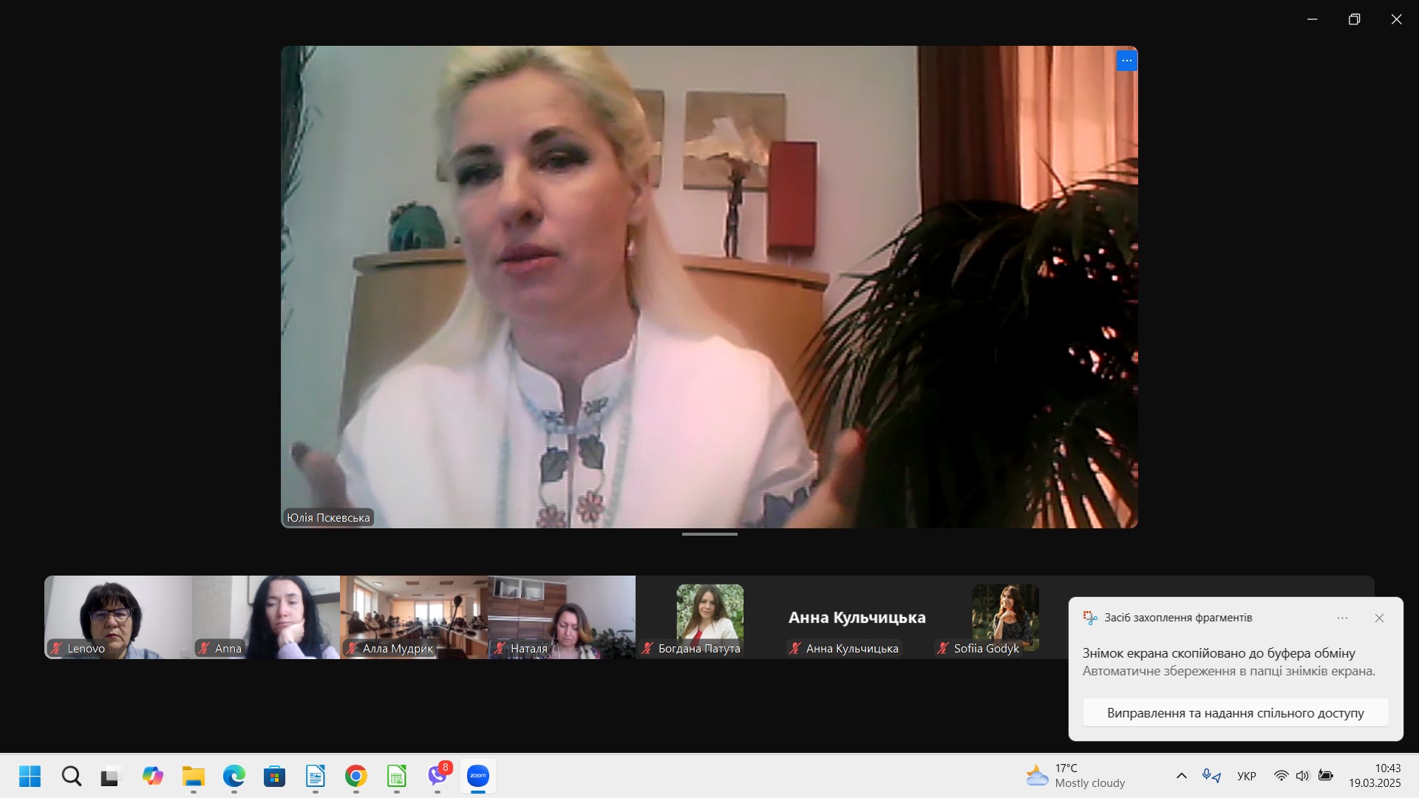The height and width of the screenshot is (798, 1419).
Task: Open Microsoft Copilot from the taskbar
Action: [153, 776]
